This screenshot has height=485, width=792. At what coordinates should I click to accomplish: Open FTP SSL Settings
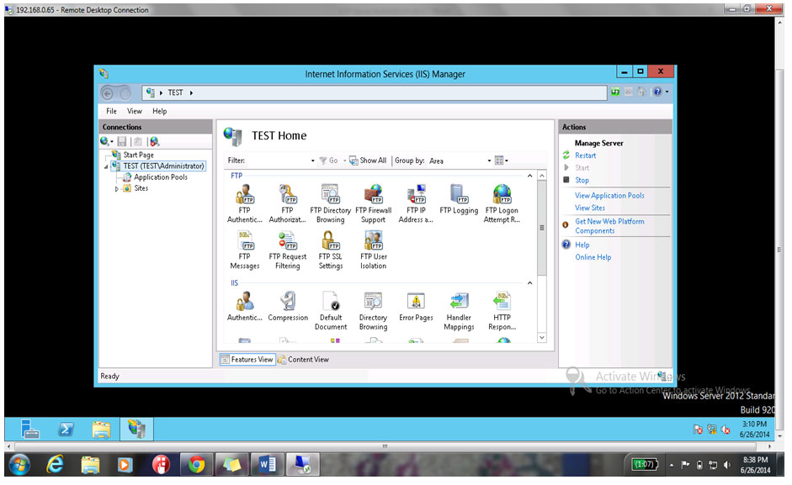coord(330,250)
